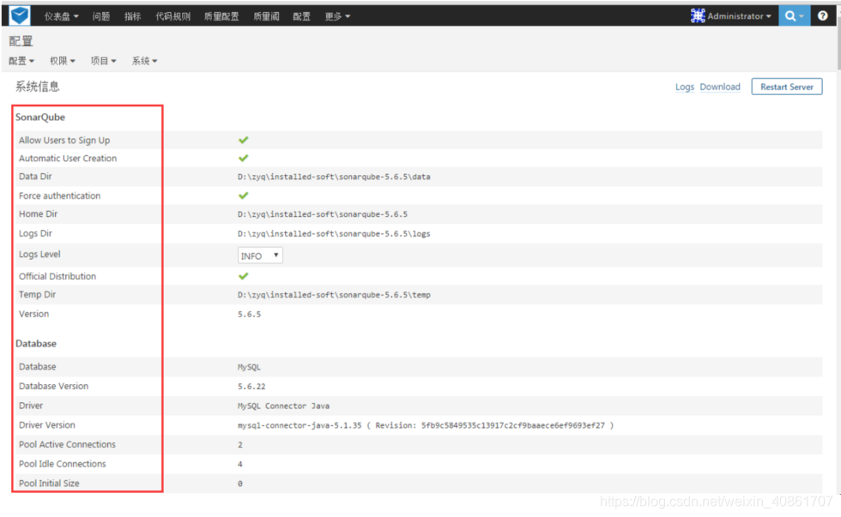Click the Restart Server button
Image resolution: width=841 pixels, height=517 pixels.
tap(786, 87)
